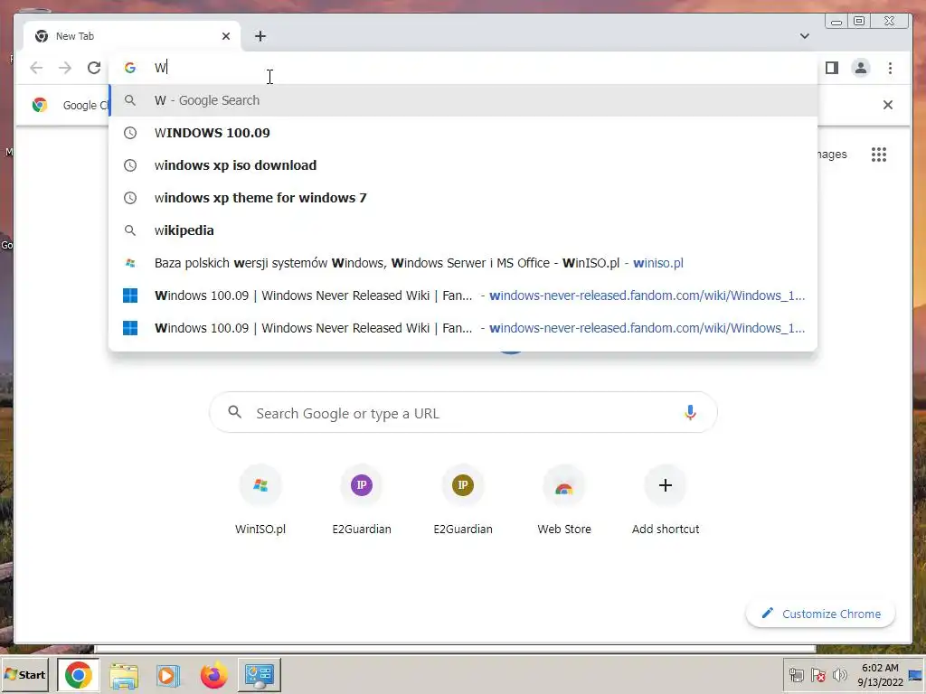Close the New Tab tab
The width and height of the screenshot is (926, 694).
225,36
